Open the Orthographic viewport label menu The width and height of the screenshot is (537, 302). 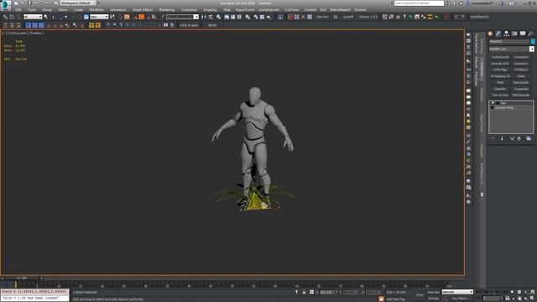[17, 34]
